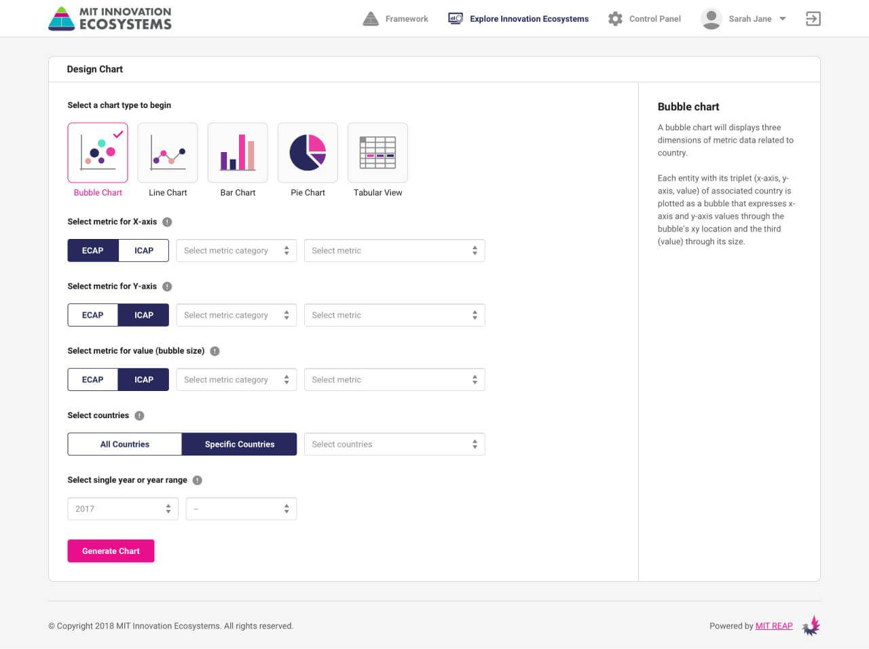869x649 pixels.
Task: Click the copyright footer text
Action: coord(170,626)
